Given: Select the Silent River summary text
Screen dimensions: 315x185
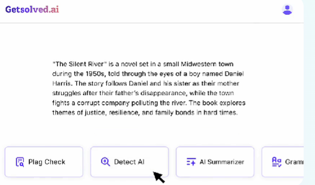Looking at the screenshot, I should tap(148, 88).
